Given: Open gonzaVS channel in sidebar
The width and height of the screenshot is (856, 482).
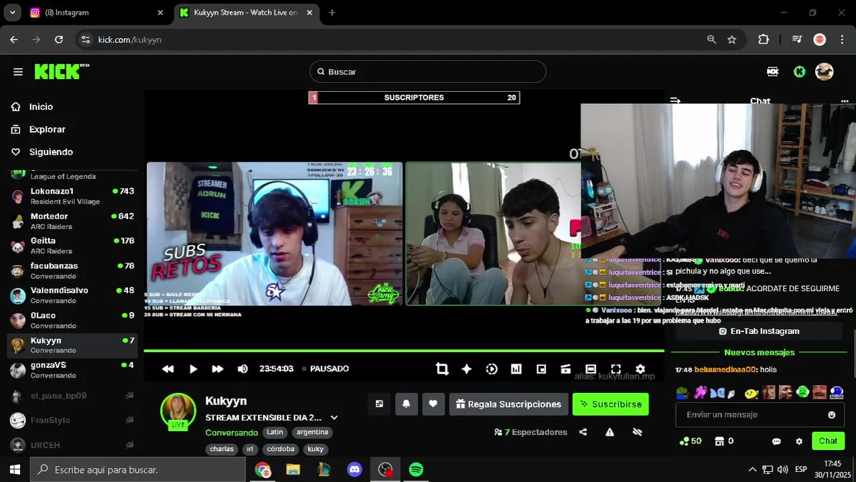Looking at the screenshot, I should pyautogui.click(x=72, y=370).
